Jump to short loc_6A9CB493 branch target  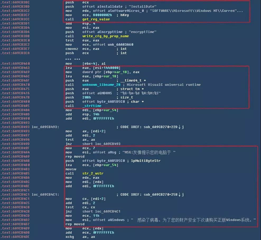(101, 144)
